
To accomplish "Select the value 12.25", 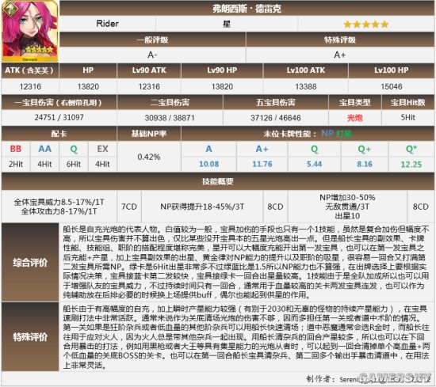I will [411, 165].
